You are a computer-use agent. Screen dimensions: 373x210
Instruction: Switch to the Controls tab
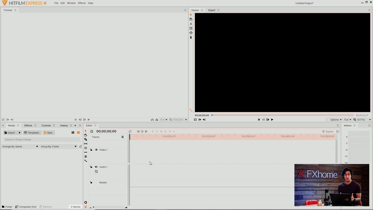pyautogui.click(x=46, y=125)
